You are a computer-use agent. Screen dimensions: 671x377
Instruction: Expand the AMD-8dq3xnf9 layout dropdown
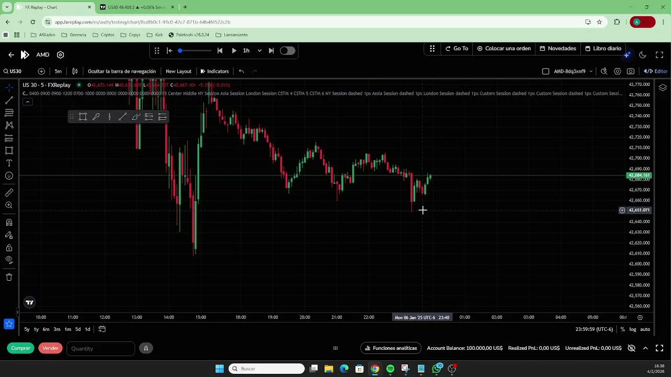(591, 71)
